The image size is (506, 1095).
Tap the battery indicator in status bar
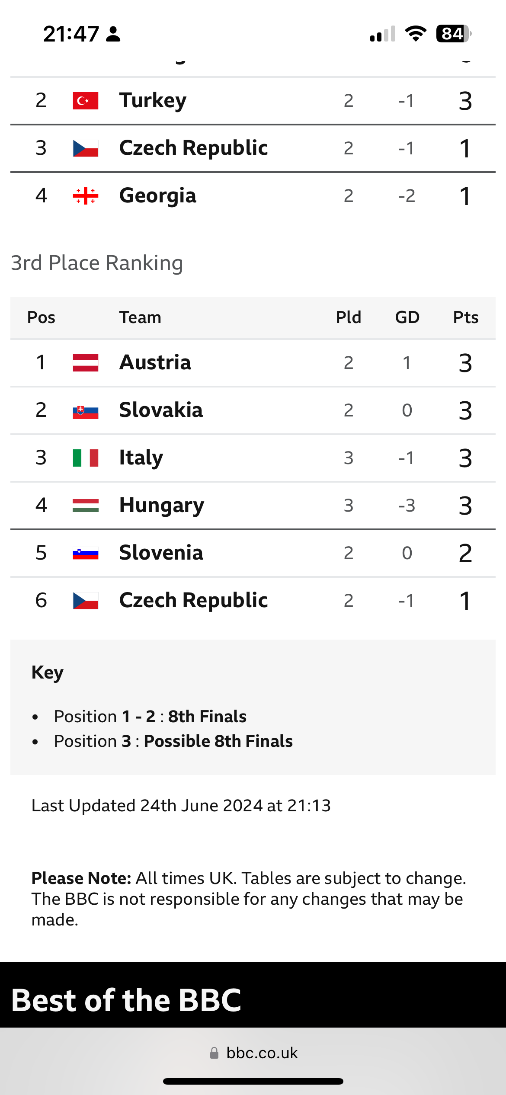tap(453, 34)
